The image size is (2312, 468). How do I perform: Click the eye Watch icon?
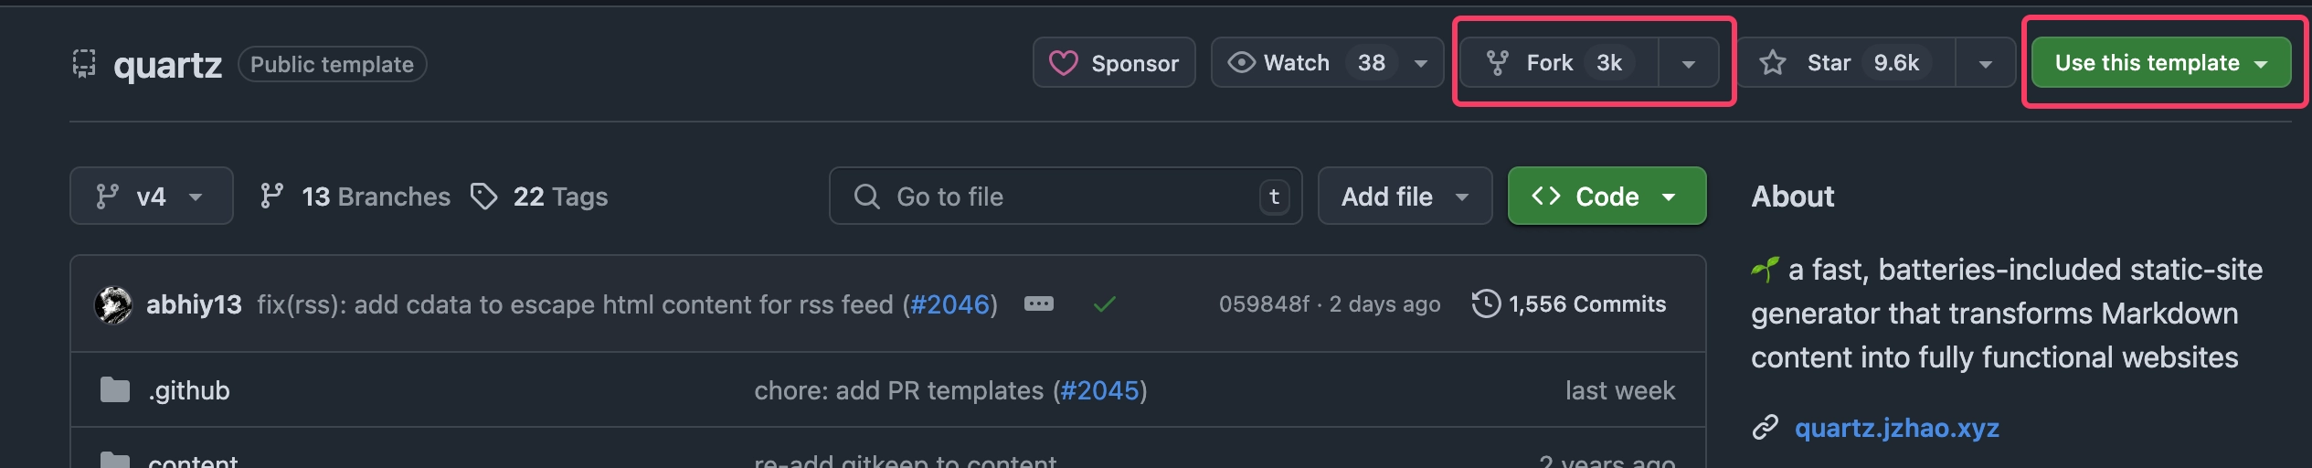(x=1241, y=62)
